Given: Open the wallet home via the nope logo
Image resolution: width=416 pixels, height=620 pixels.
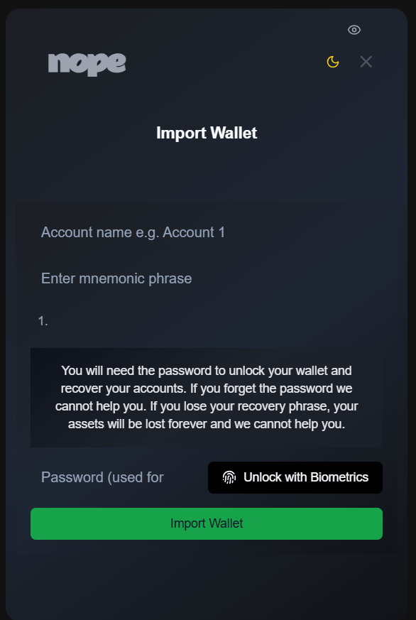Looking at the screenshot, I should click(x=86, y=63).
